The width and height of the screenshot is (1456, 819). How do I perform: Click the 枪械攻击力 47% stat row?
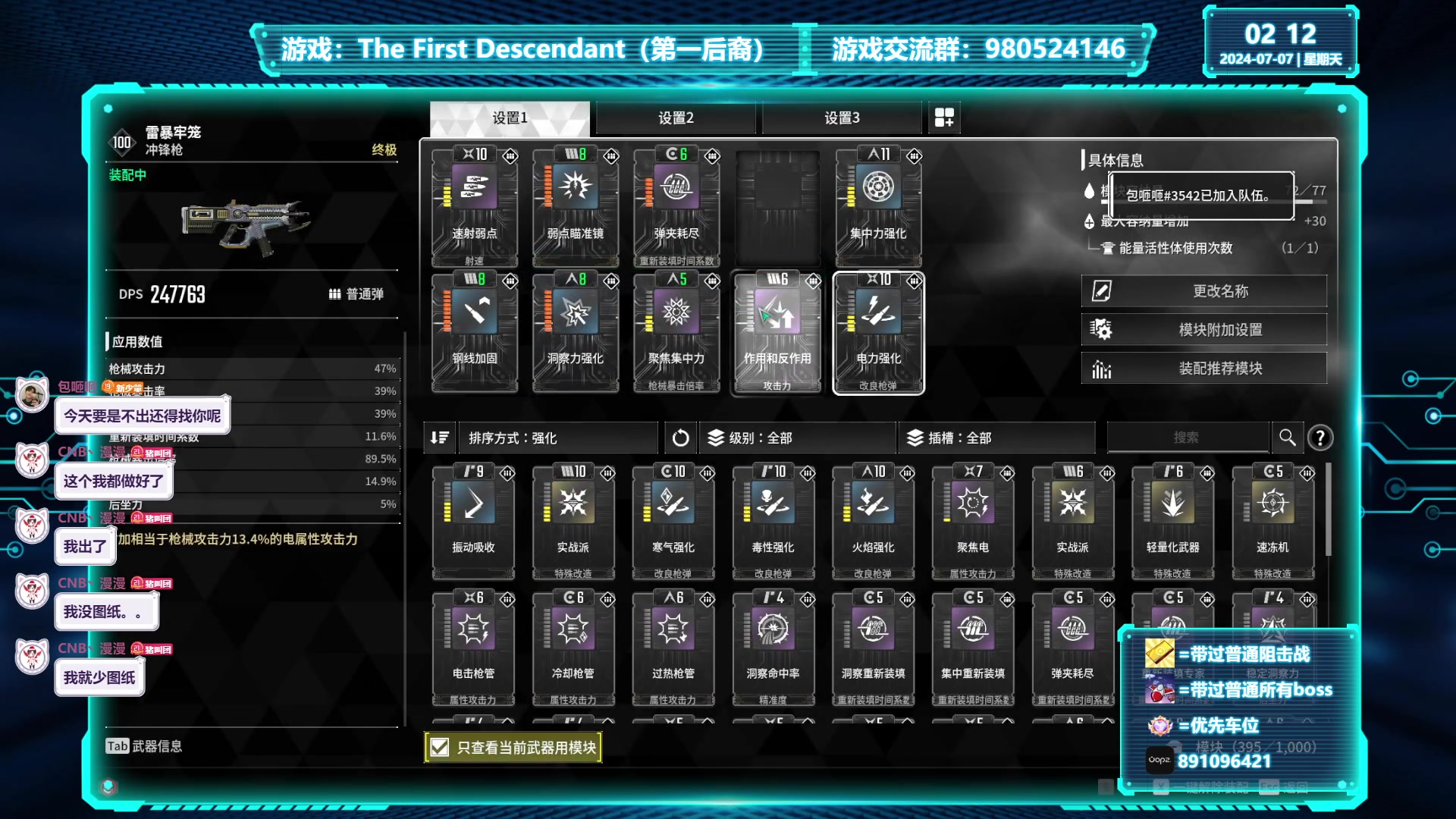252,369
